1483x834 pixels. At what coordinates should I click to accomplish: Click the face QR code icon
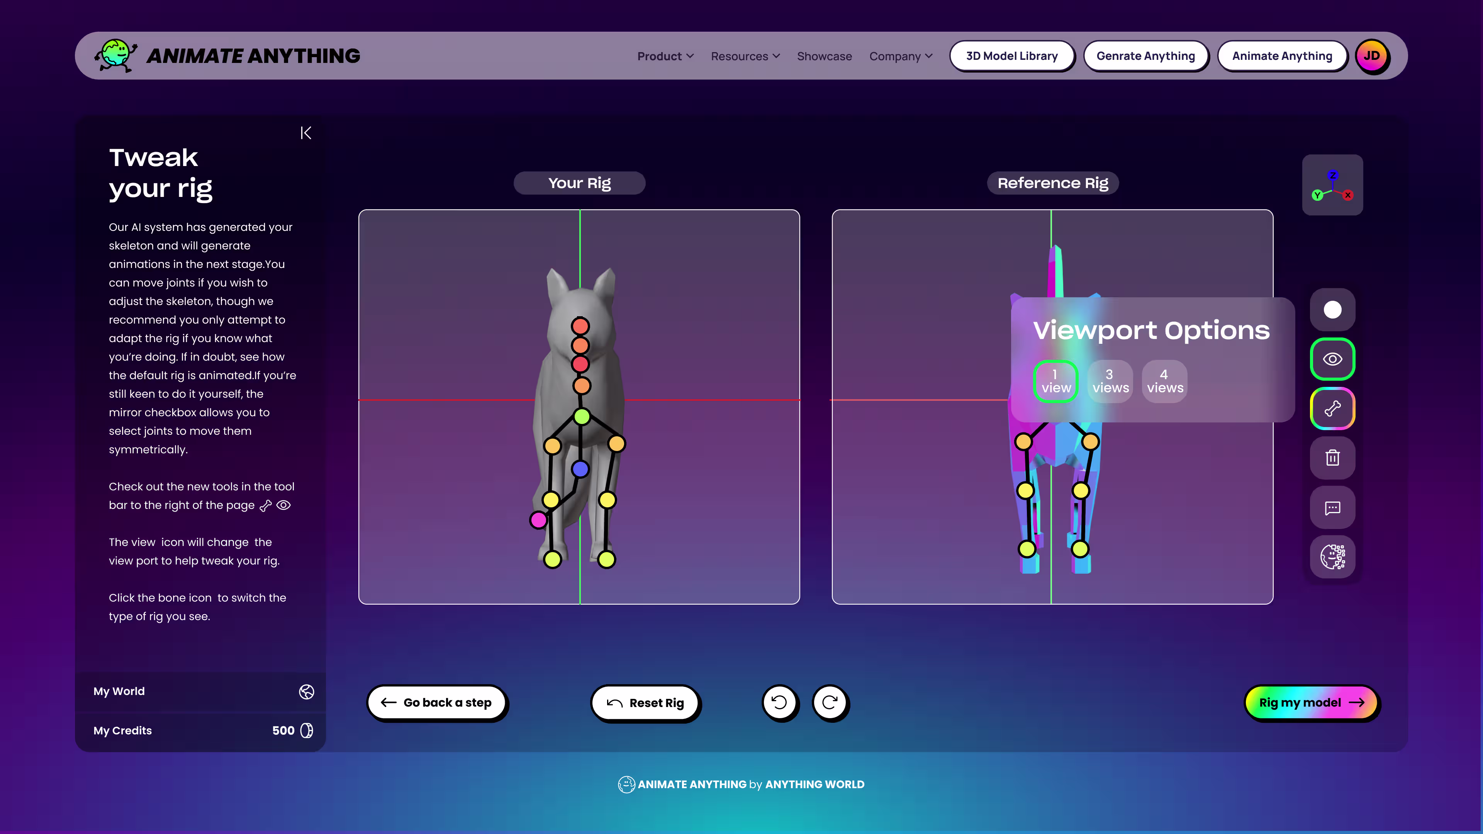tap(1332, 556)
